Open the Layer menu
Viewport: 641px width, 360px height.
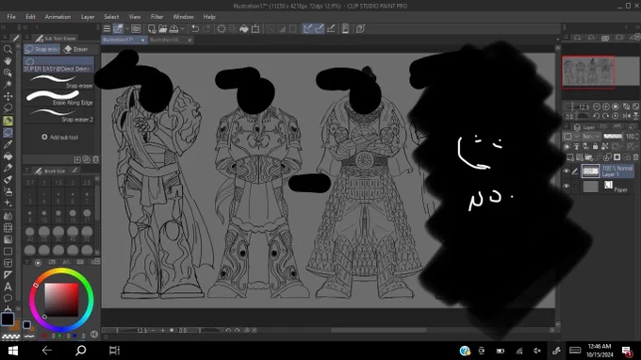click(x=88, y=17)
